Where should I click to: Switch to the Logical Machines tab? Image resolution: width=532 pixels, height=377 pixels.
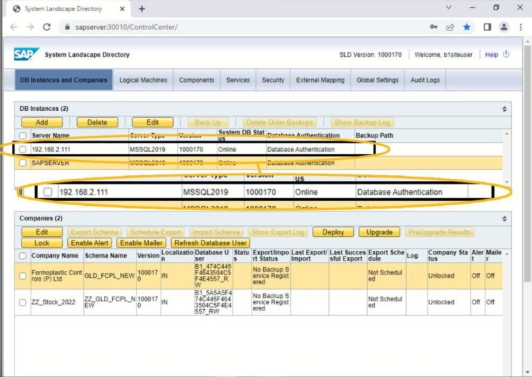[x=143, y=80]
